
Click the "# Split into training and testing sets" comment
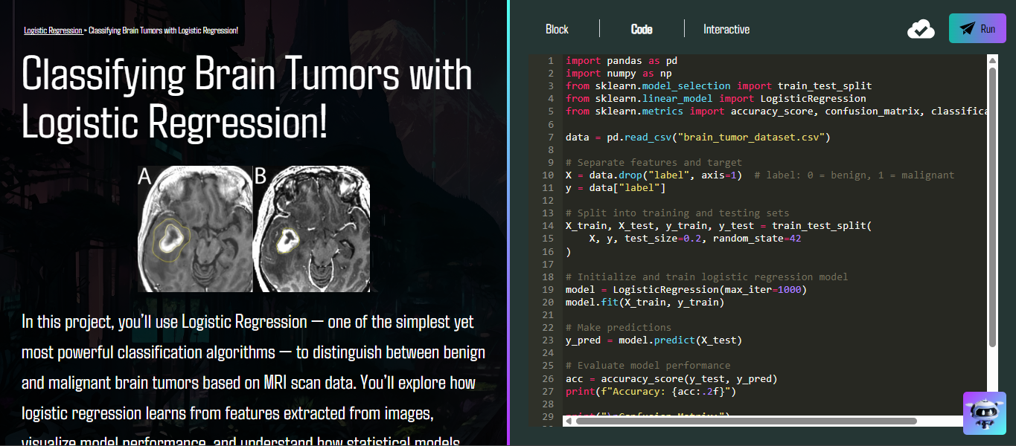[x=677, y=213]
